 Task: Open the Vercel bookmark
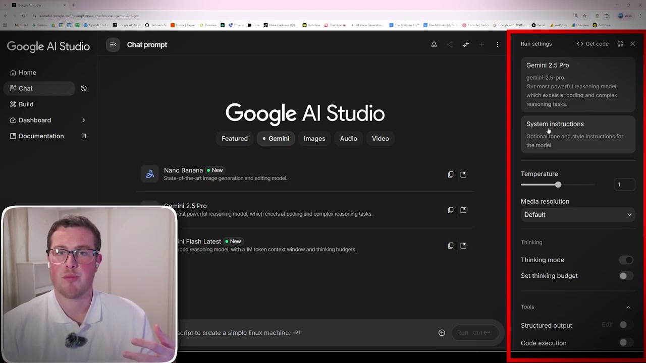[x=539, y=25]
